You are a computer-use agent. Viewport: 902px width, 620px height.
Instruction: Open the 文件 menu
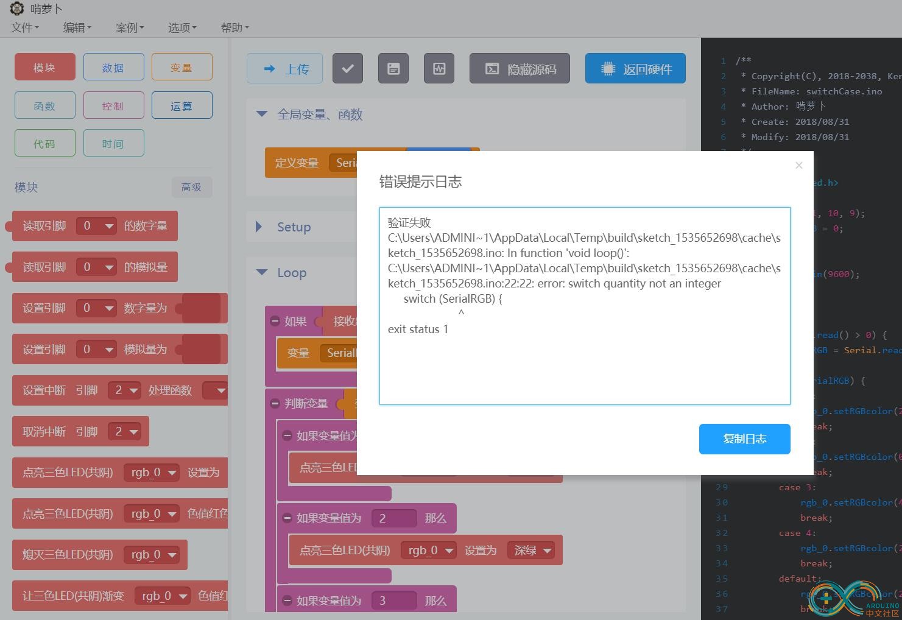(24, 27)
